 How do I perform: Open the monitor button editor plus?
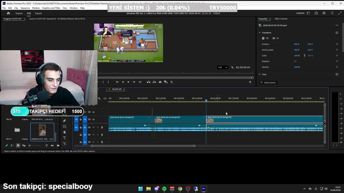pyautogui.click(x=250, y=82)
